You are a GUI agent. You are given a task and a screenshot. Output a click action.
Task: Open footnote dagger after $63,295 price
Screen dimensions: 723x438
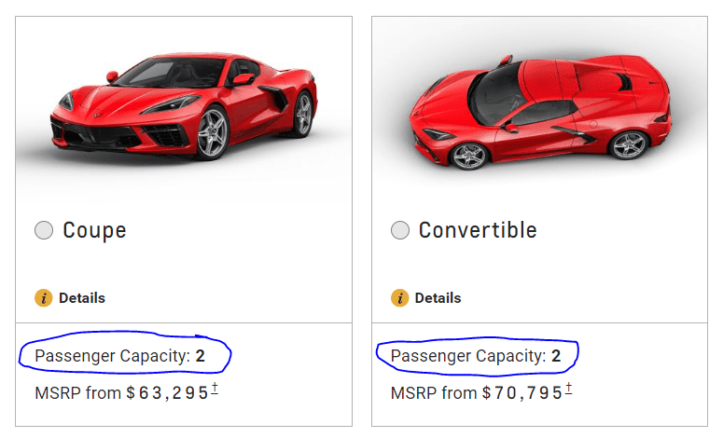point(215,389)
